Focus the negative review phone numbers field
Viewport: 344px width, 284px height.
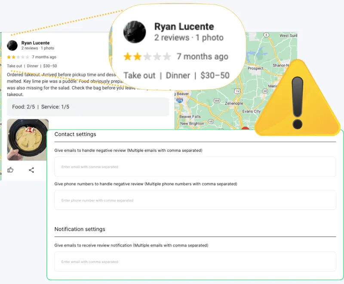click(x=195, y=200)
